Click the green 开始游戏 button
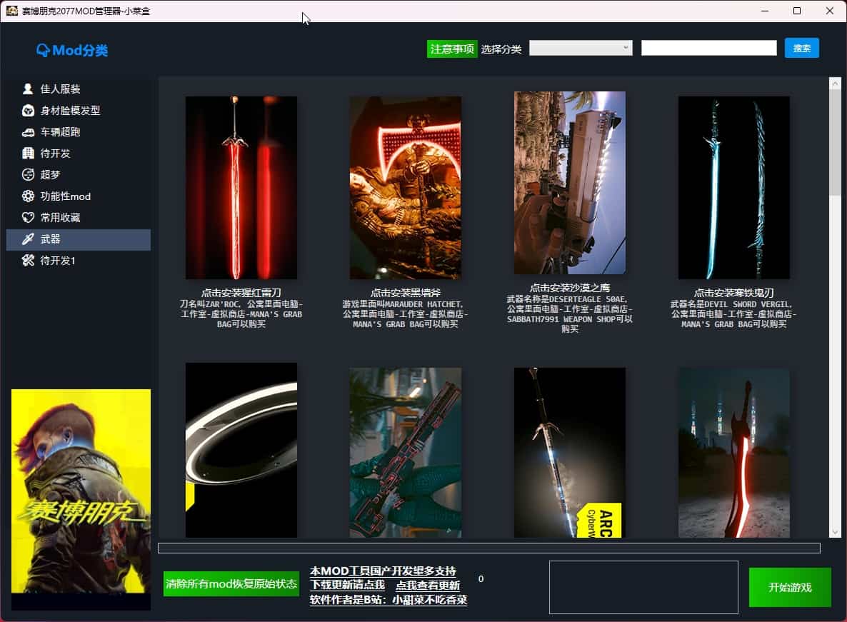Screen dimensions: 847x622 790,587
